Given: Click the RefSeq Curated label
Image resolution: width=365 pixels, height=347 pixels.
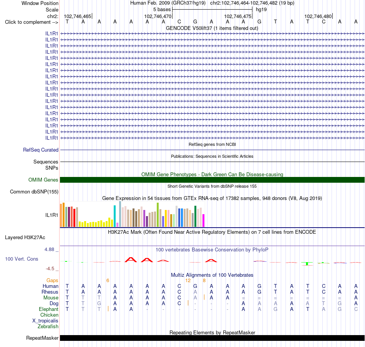Looking at the screenshot, I should (40, 150).
